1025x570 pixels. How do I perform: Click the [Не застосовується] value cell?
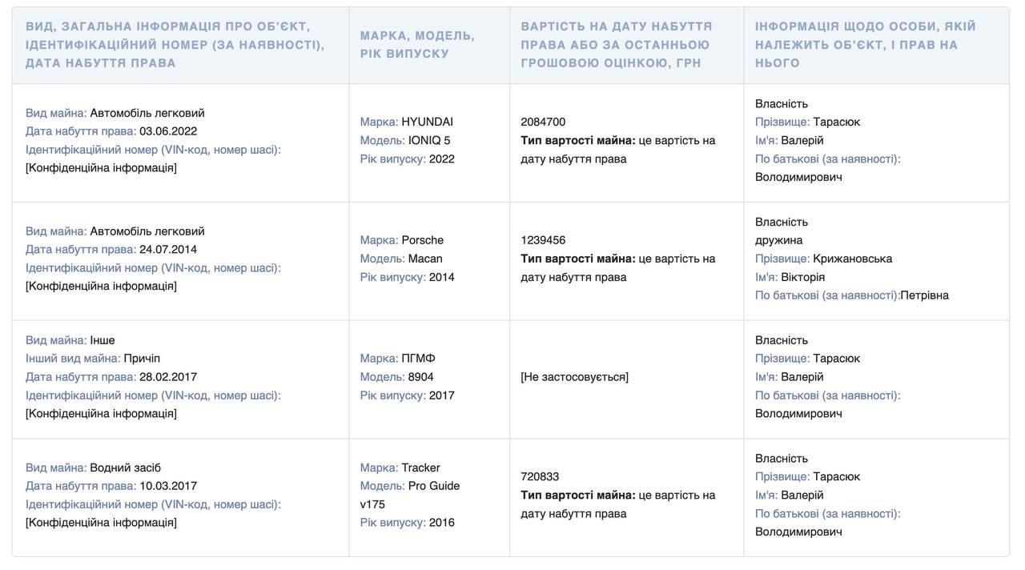pyautogui.click(x=574, y=377)
